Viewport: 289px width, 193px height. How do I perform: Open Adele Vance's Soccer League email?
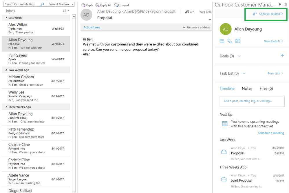(x=36, y=179)
